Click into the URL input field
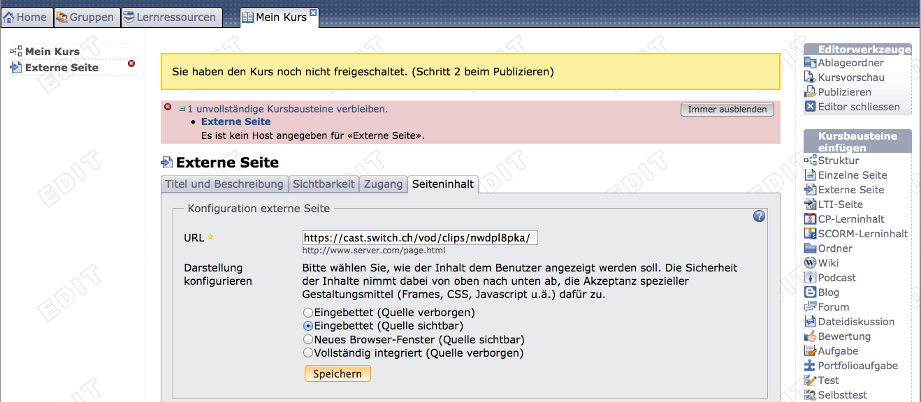 point(420,238)
